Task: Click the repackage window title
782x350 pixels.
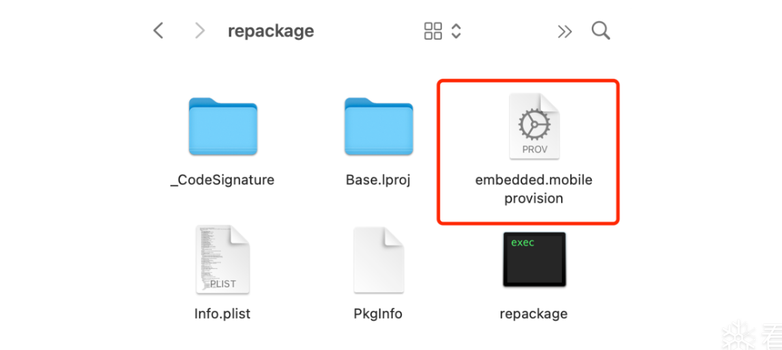Action: click(271, 31)
